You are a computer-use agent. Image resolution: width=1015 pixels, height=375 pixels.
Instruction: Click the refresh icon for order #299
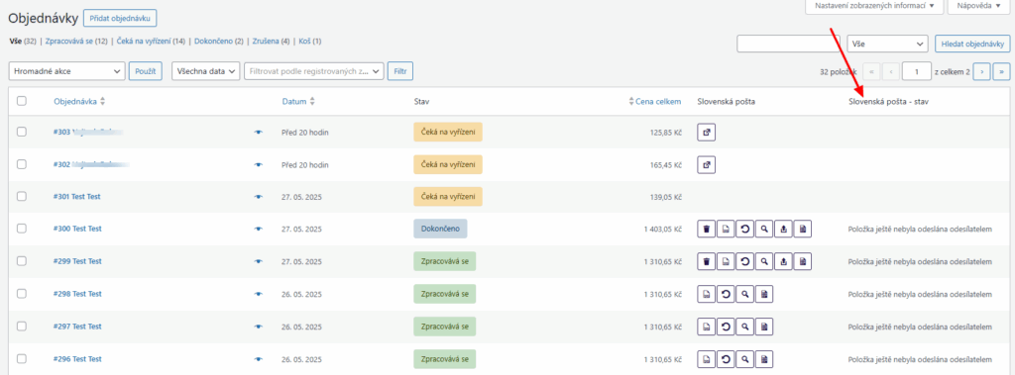coord(745,261)
